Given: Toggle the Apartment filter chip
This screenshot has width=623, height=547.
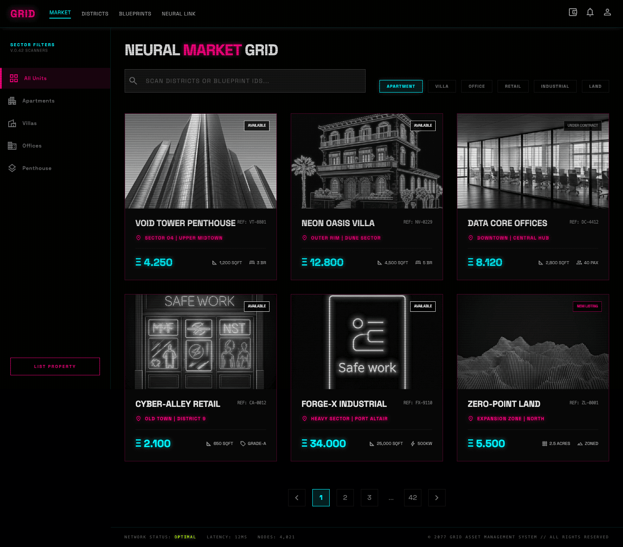Looking at the screenshot, I should pos(401,86).
